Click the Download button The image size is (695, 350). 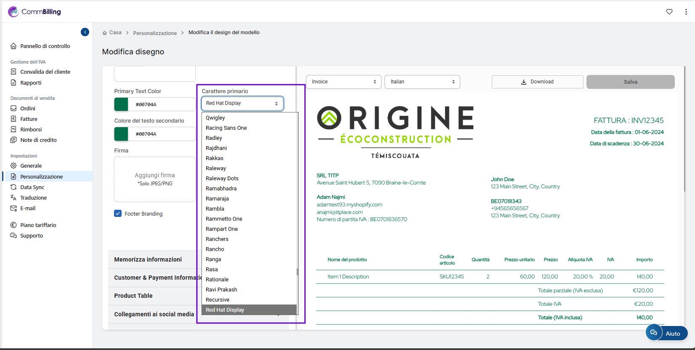point(537,82)
